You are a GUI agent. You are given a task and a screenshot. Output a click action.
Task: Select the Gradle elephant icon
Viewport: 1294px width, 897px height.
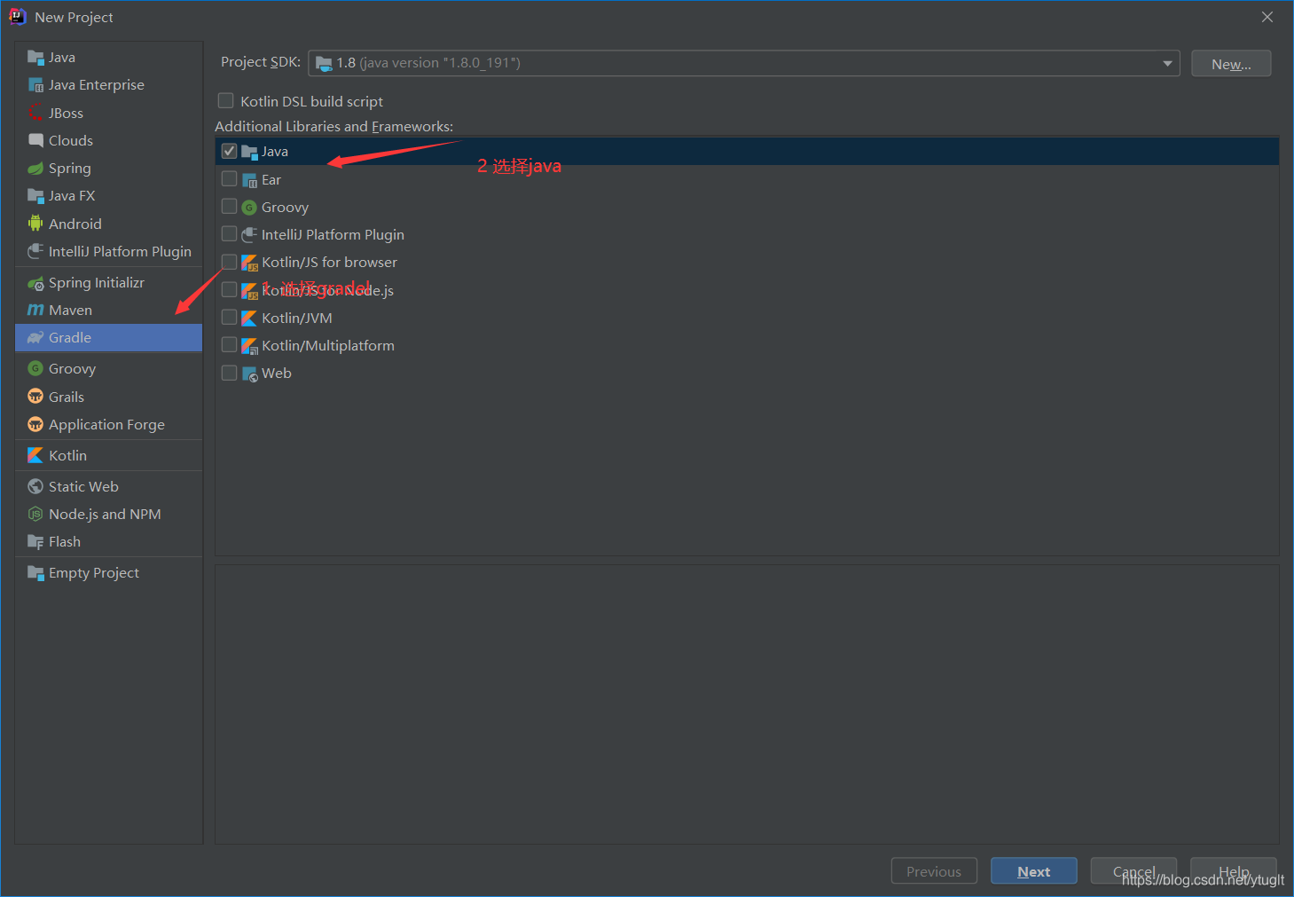pyautogui.click(x=35, y=338)
